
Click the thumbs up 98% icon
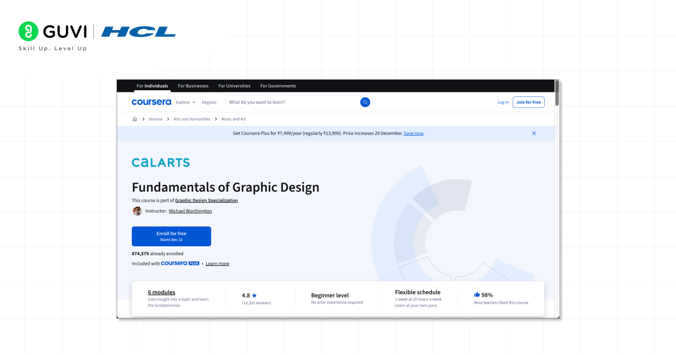[x=477, y=295]
